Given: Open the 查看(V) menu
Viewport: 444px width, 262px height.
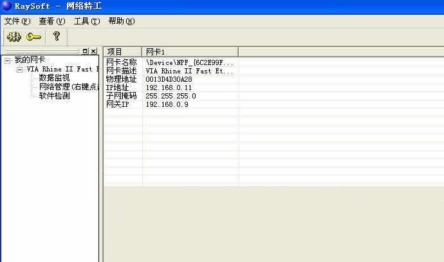Looking at the screenshot, I should coord(52,21).
